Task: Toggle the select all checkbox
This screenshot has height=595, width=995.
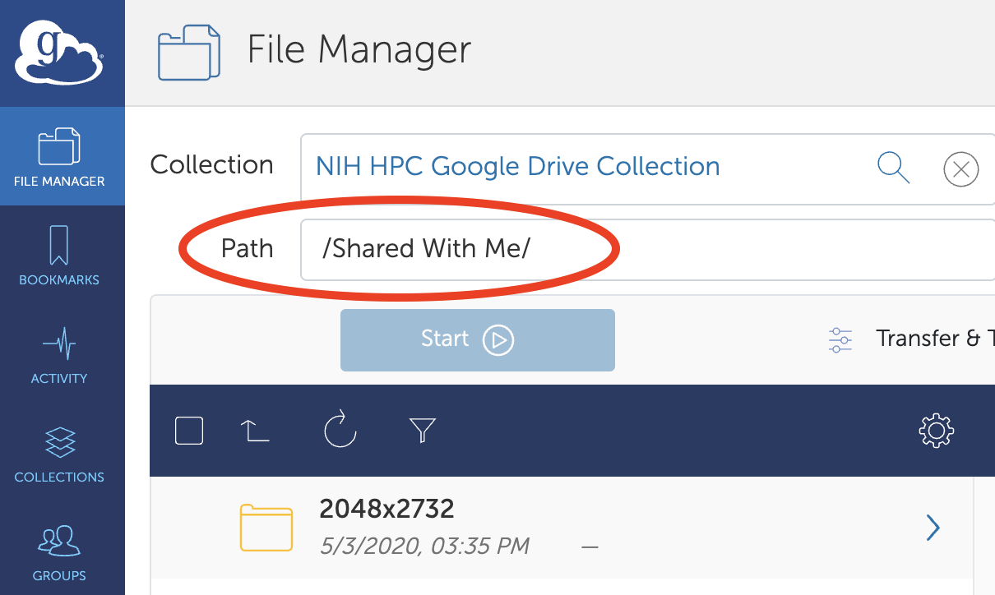Action: click(x=189, y=430)
